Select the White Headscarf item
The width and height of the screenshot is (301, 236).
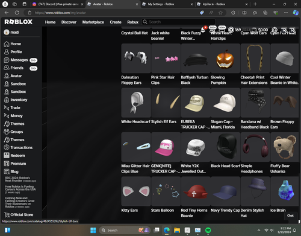click(136, 106)
